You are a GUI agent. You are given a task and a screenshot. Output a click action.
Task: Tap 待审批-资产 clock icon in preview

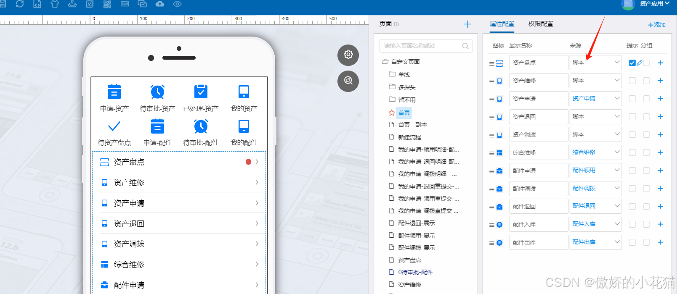(157, 92)
